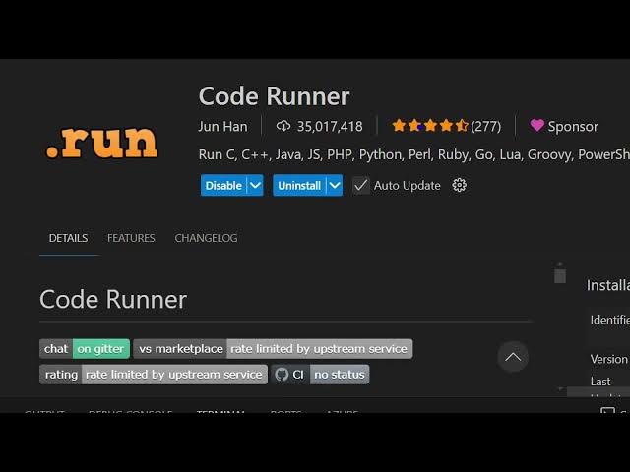
Task: Click the rating rate limited badge
Action: coord(154,375)
